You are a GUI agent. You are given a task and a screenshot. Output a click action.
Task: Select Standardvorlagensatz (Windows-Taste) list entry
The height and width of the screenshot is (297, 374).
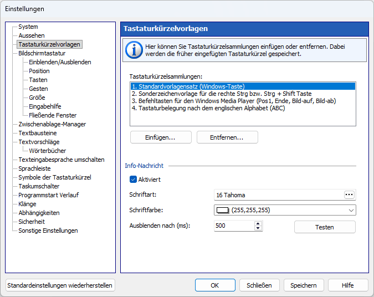(x=243, y=86)
